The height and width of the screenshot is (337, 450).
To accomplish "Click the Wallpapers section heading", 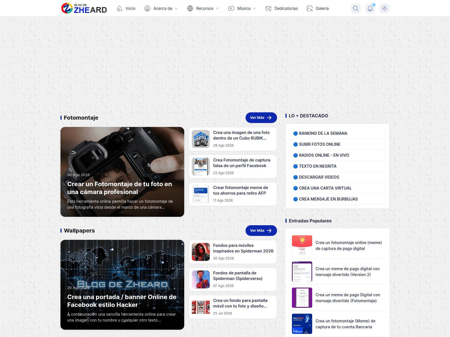I will coord(79,231).
